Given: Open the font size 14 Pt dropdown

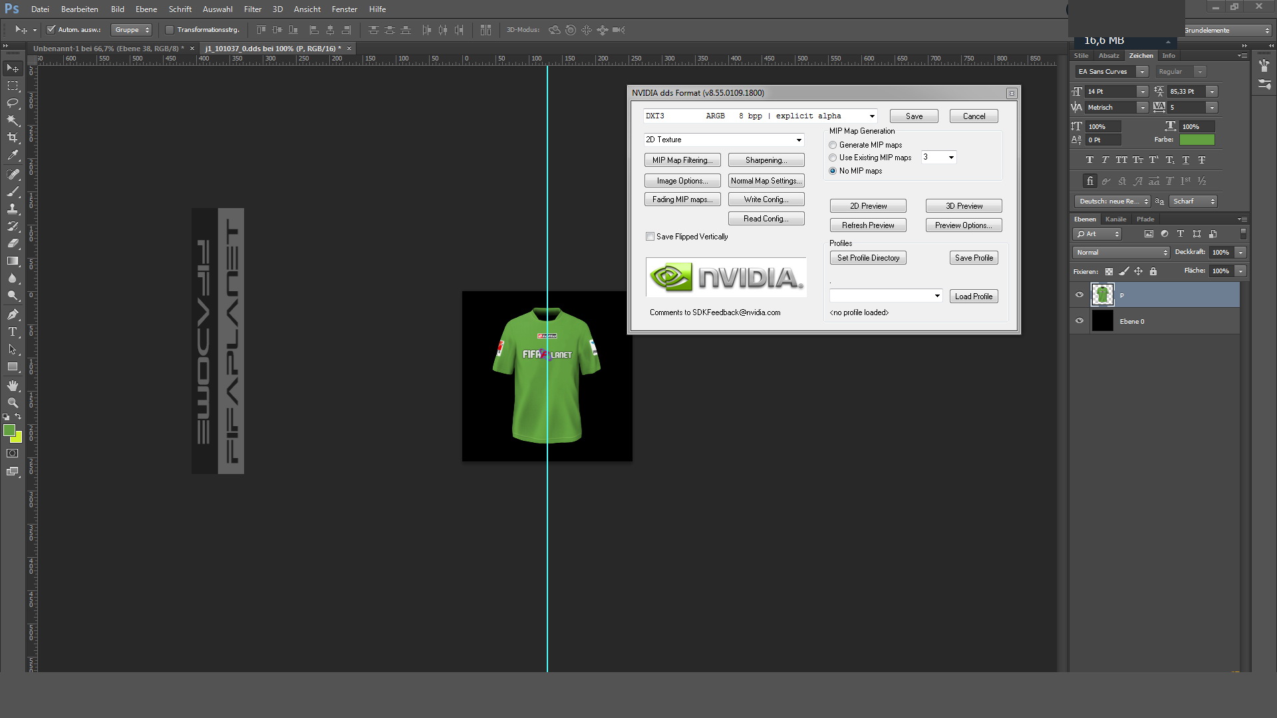Looking at the screenshot, I should click(x=1142, y=92).
